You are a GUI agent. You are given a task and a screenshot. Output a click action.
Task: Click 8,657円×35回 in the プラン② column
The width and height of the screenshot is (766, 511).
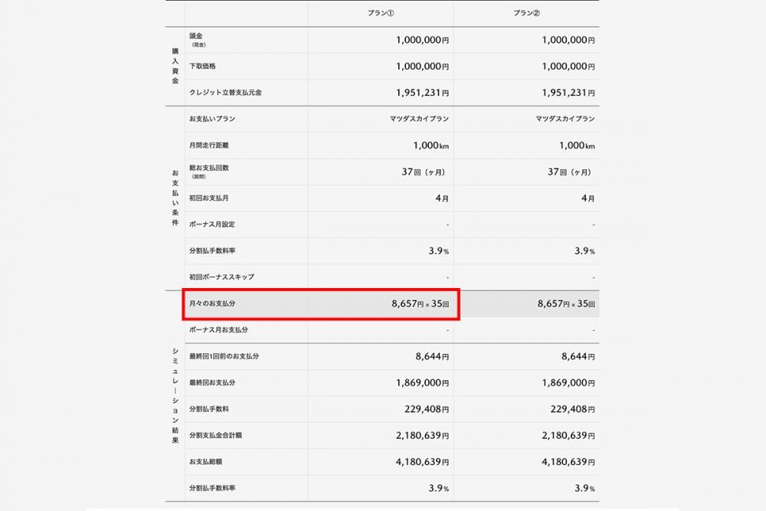point(566,304)
